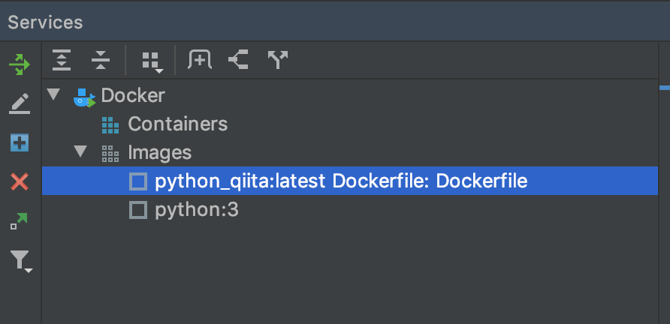Click the Edit Configuration pencil icon
670x324 pixels.
click(20, 103)
